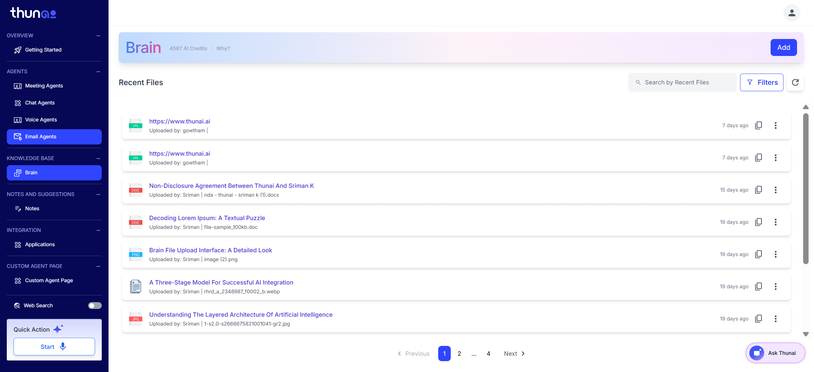Open Meeting Agents in sidebar
The height and width of the screenshot is (372, 814).
point(44,86)
